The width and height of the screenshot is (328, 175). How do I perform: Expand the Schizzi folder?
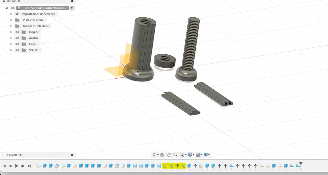11,50
